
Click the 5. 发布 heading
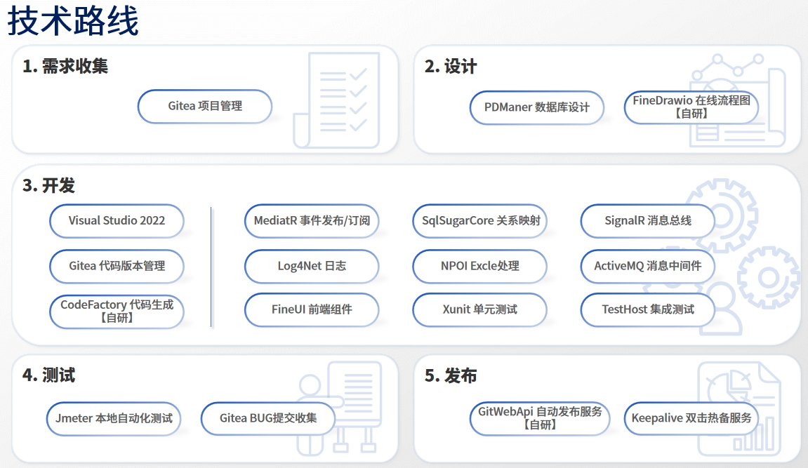click(x=451, y=376)
